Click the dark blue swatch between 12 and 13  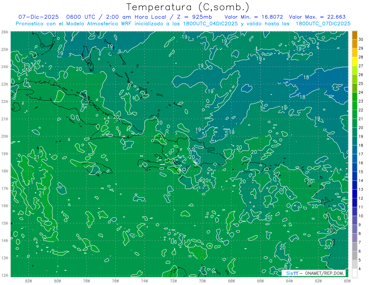tap(355, 194)
